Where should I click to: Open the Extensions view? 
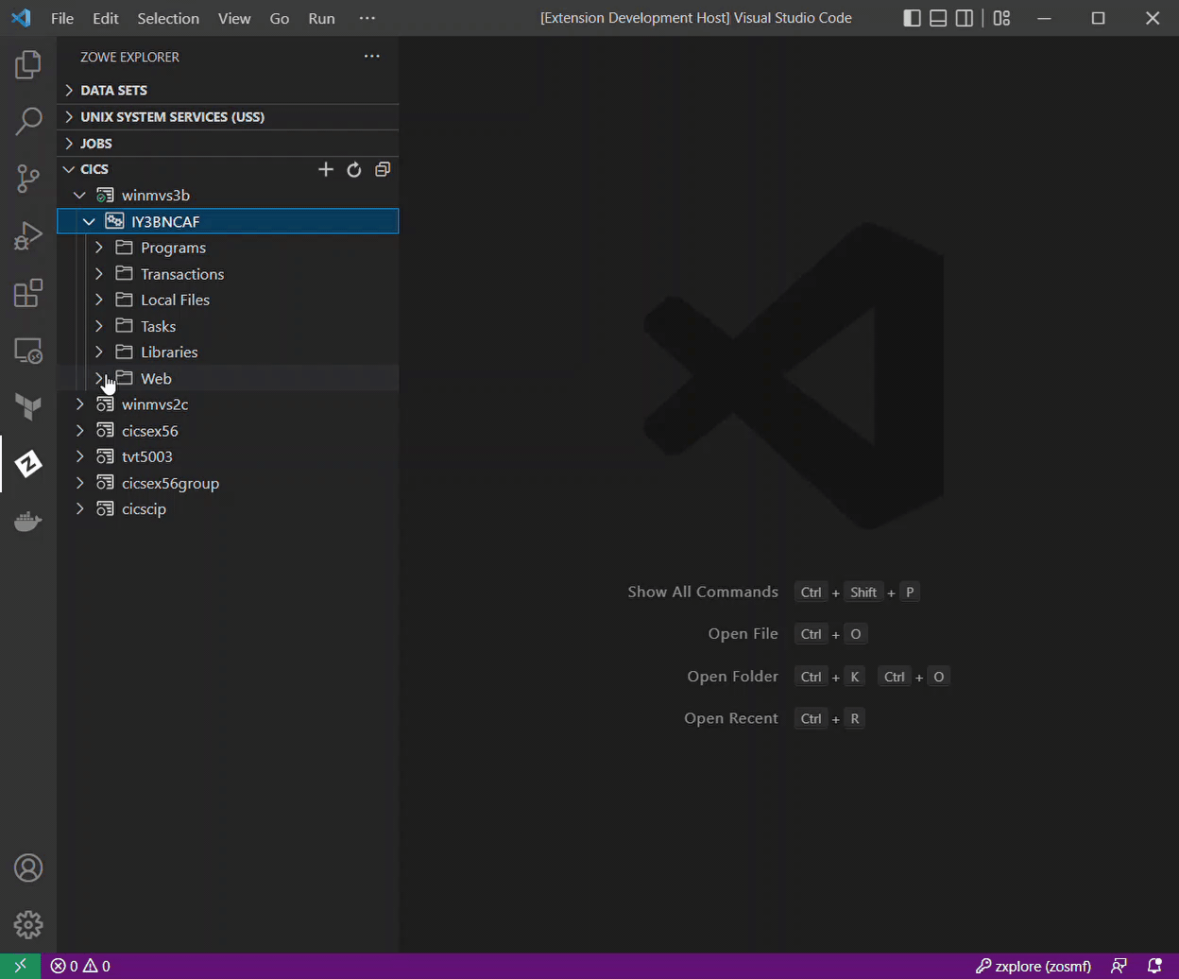click(28, 293)
